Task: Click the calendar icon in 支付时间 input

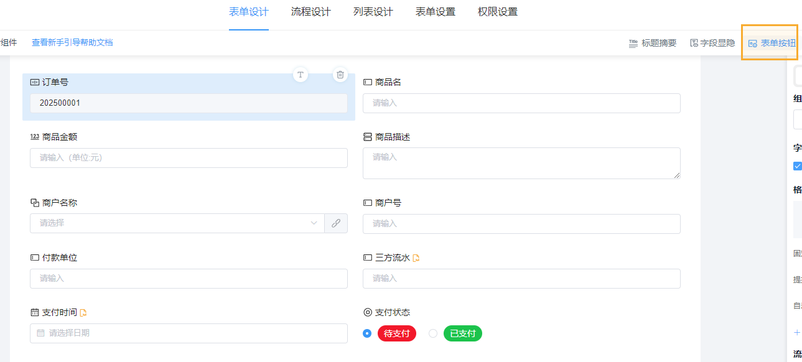Action: 39,333
